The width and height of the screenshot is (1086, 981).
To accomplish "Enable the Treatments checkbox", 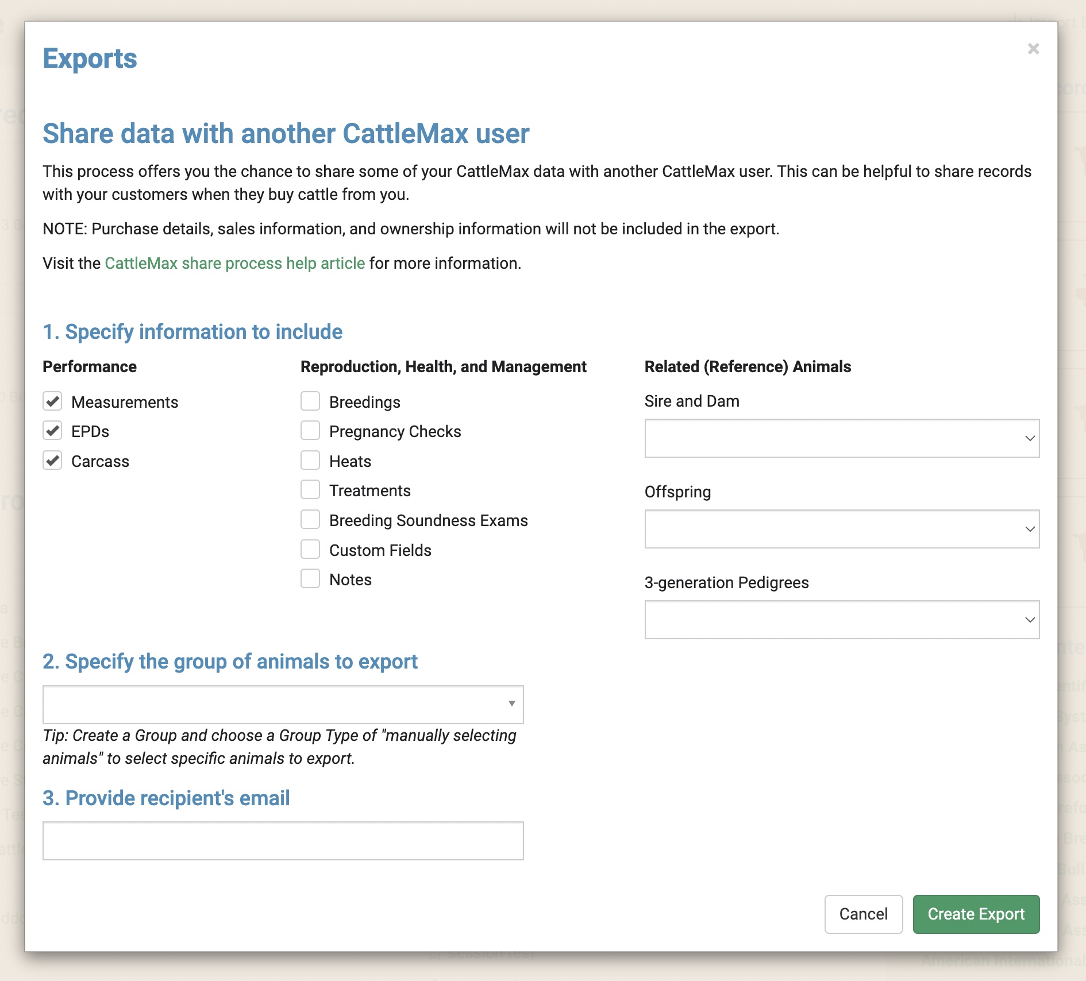I will point(310,490).
